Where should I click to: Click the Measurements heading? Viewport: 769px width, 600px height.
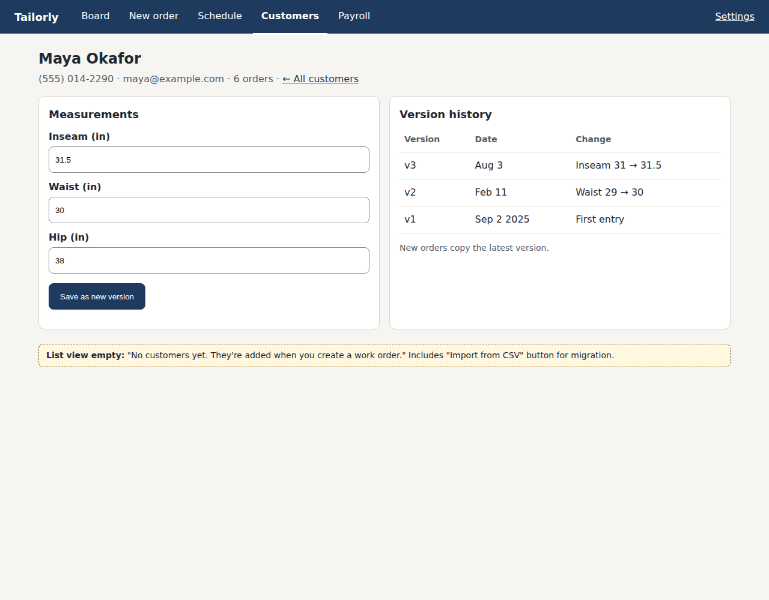94,115
